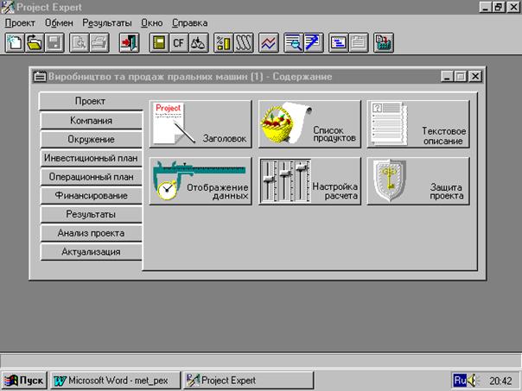Viewport: 522px width, 391px height.
Task: Switch to the Инвестиционный план section
Action: point(91,158)
